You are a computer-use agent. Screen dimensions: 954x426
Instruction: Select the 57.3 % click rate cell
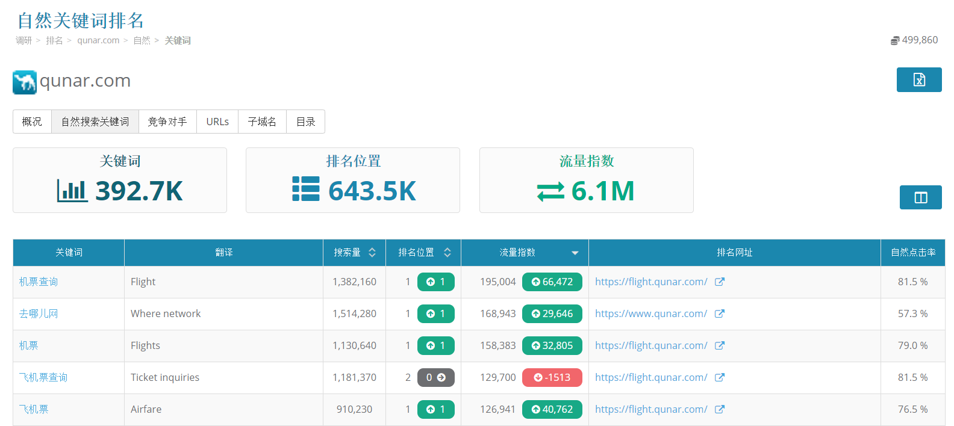click(913, 313)
